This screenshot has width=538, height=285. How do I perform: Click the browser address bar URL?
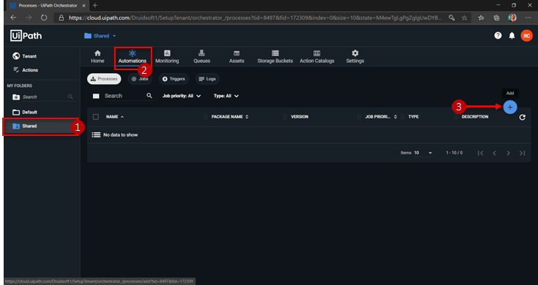click(x=255, y=18)
